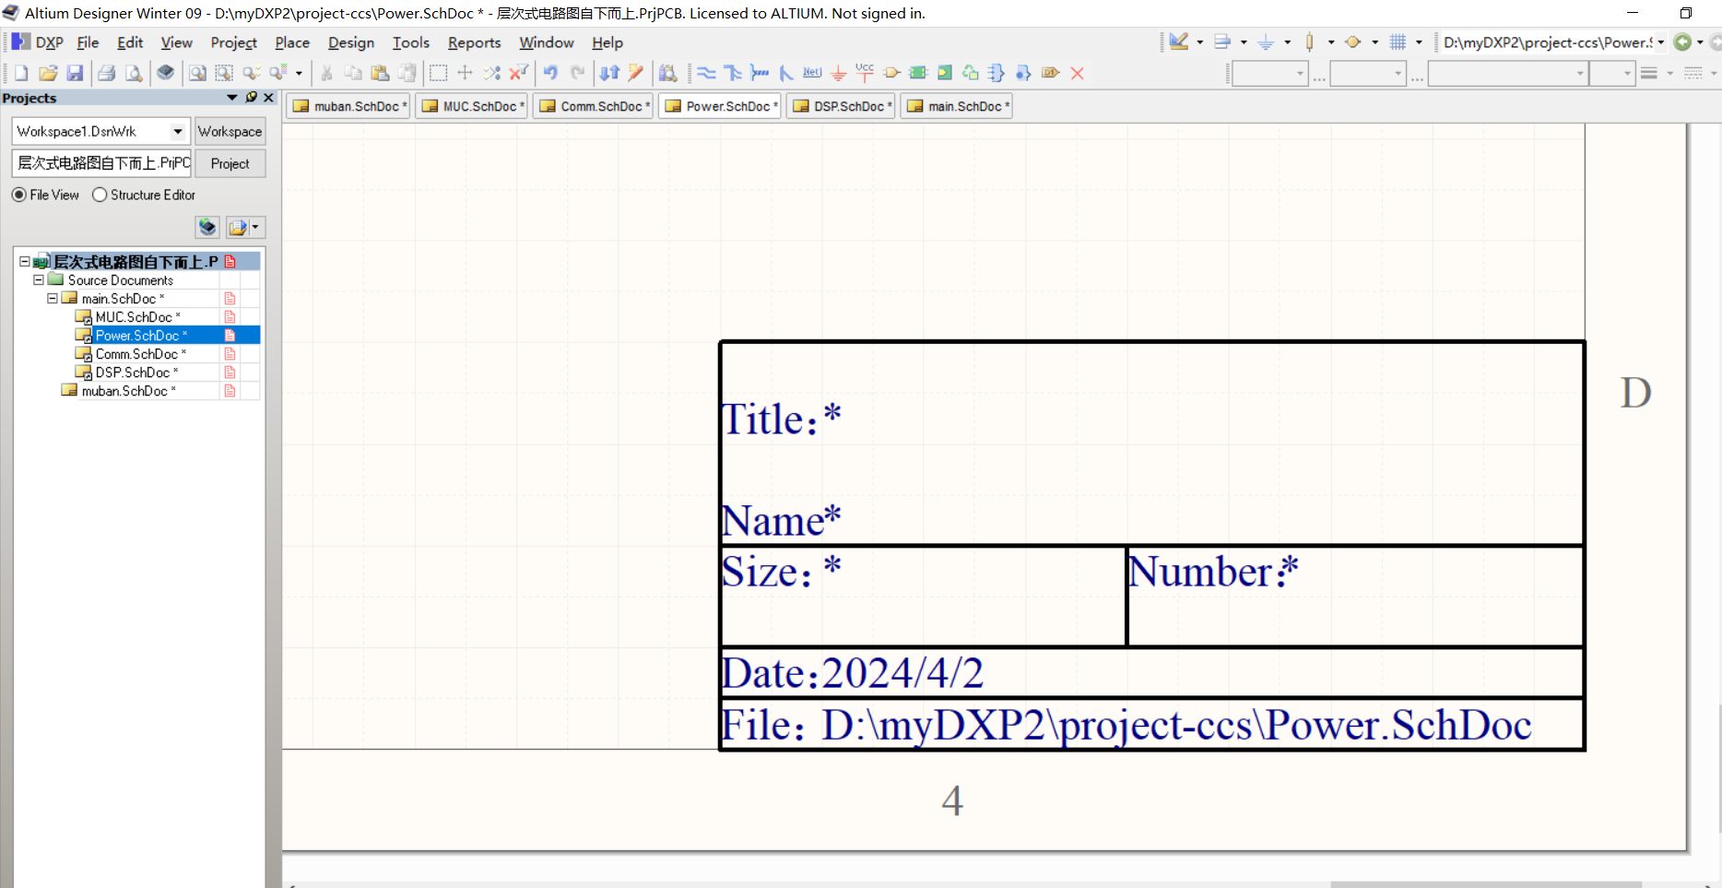Select the Place Net Label tool
This screenshot has height=888, width=1722.
pyautogui.click(x=812, y=73)
